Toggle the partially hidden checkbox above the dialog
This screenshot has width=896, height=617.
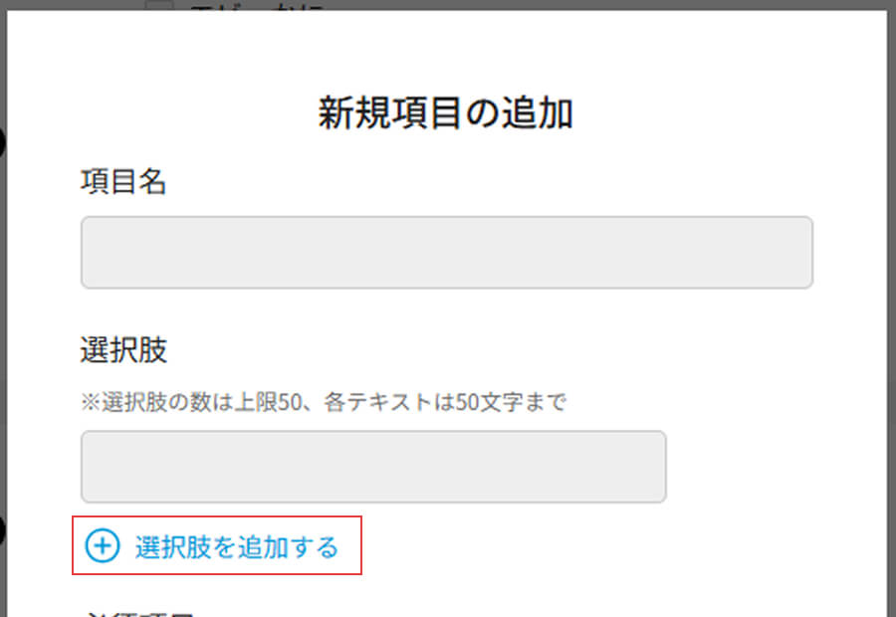[x=159, y=5]
